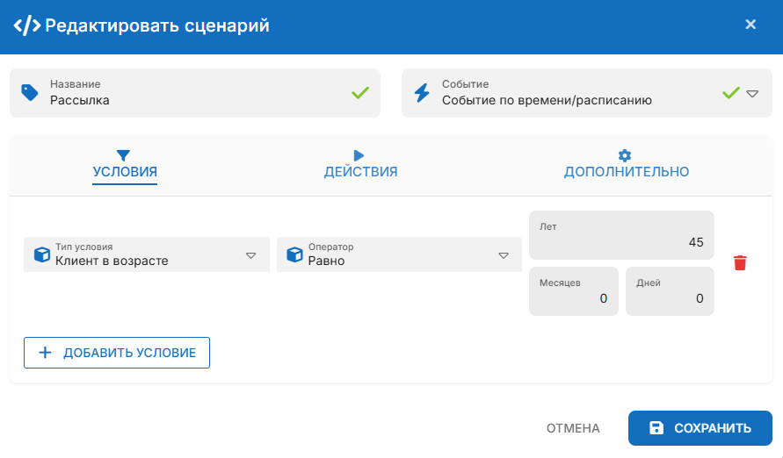Switch to the Действия tab
This screenshot has width=783, height=458.
pos(360,171)
